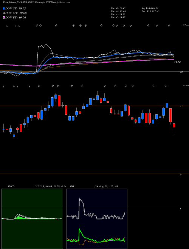Click the ADX (14 day) values text
This screenshot has height=249, width=189.
tap(106, 186)
